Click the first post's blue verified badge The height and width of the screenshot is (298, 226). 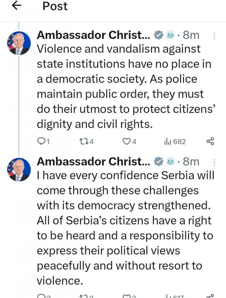pyautogui.click(x=159, y=35)
